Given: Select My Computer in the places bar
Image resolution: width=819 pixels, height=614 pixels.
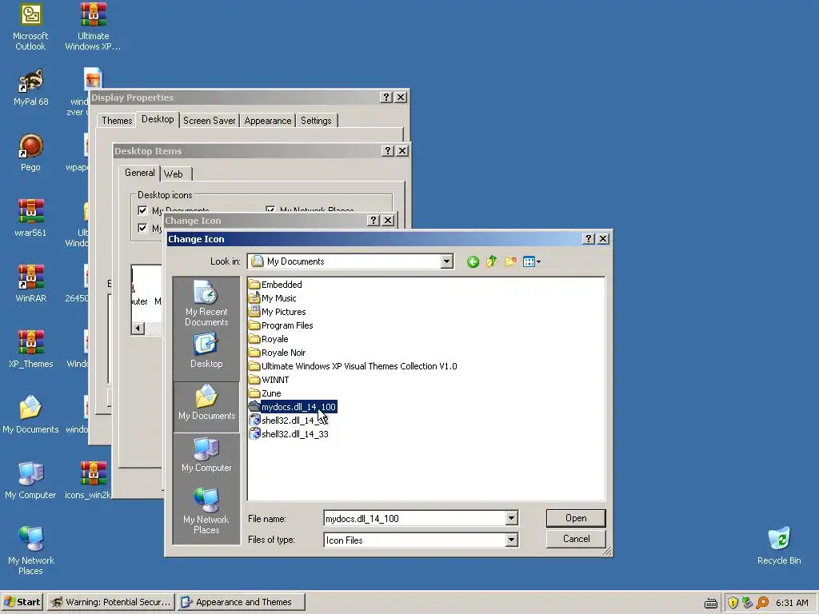Looking at the screenshot, I should point(206,454).
